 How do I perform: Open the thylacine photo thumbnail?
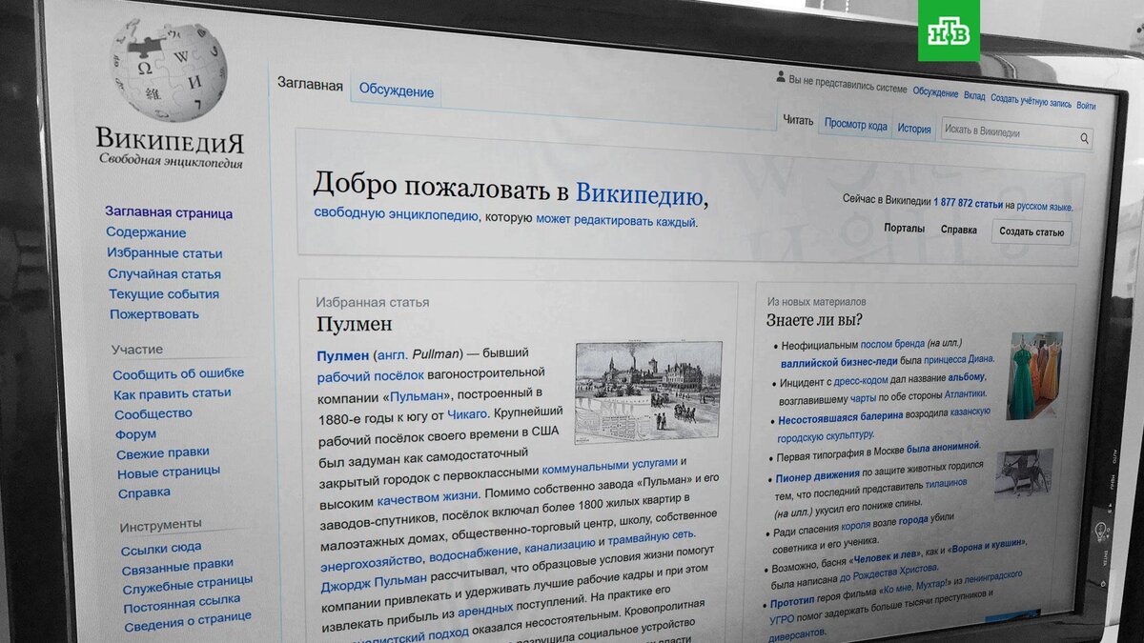pyautogui.click(x=1024, y=473)
